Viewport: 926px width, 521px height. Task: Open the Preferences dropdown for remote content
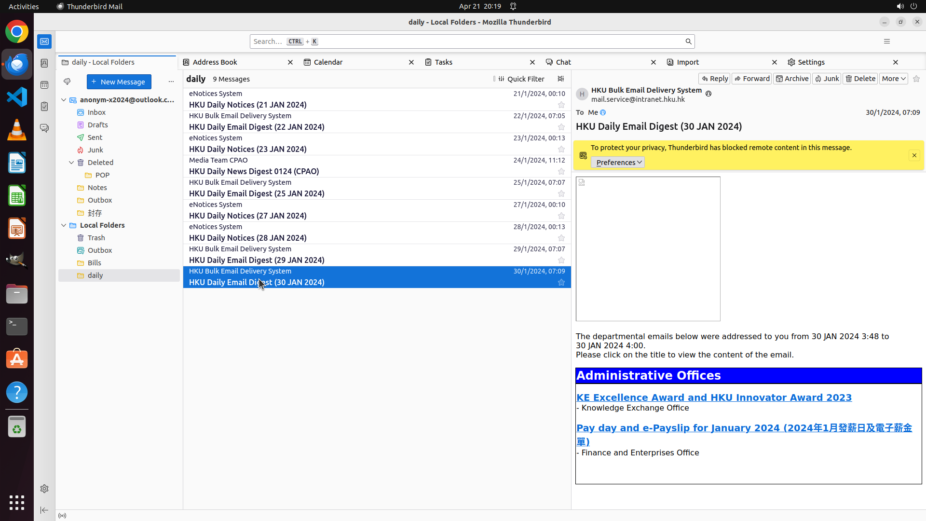(618, 163)
